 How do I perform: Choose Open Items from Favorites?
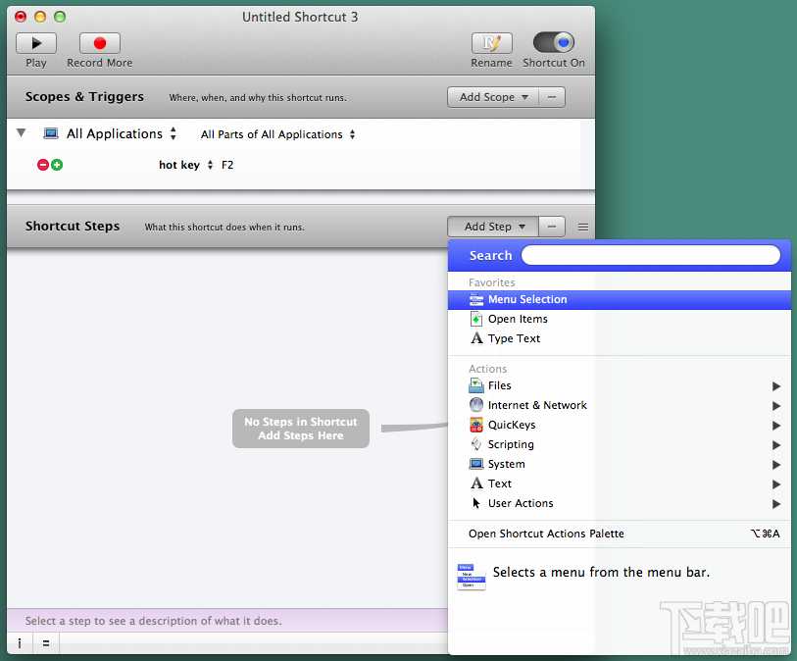620,320
